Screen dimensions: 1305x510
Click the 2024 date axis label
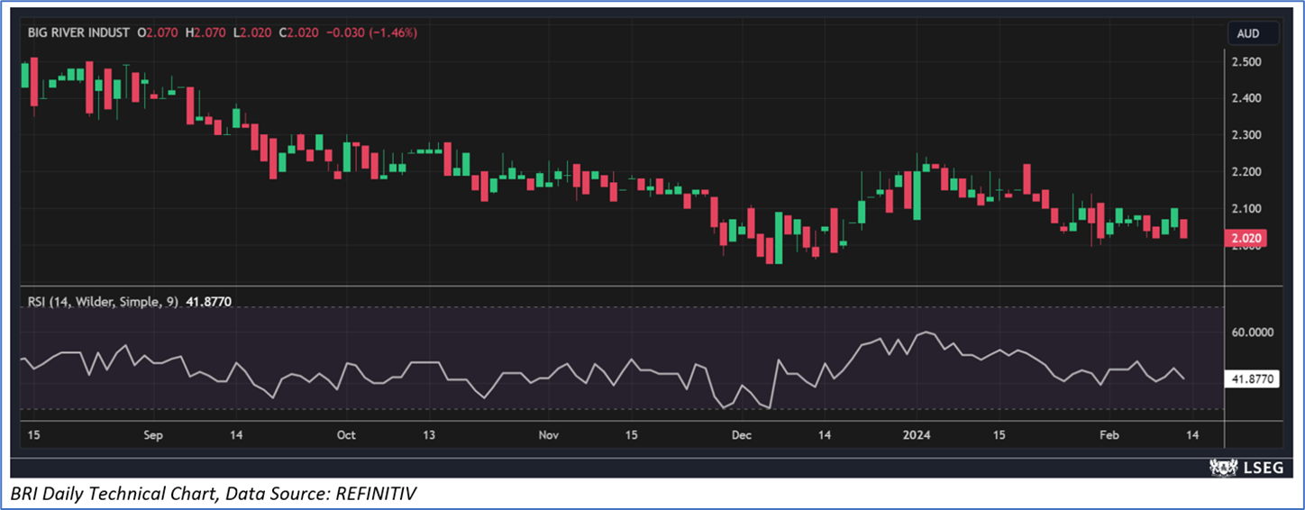click(x=918, y=435)
